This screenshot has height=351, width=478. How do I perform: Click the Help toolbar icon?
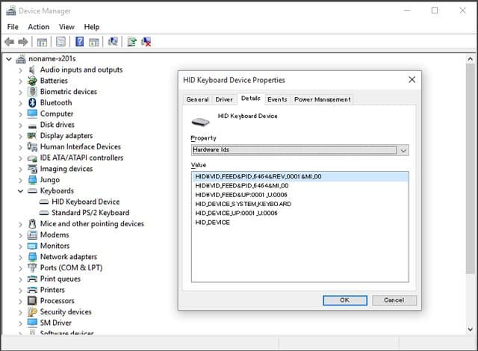click(80, 42)
